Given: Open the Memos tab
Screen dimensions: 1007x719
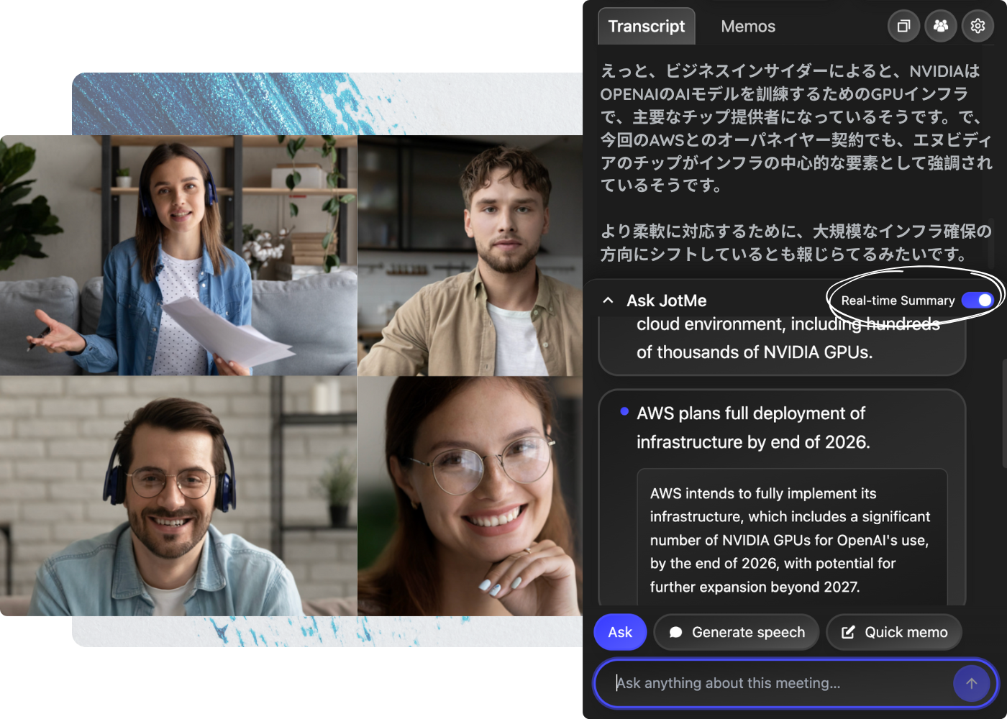Looking at the screenshot, I should point(748,27).
